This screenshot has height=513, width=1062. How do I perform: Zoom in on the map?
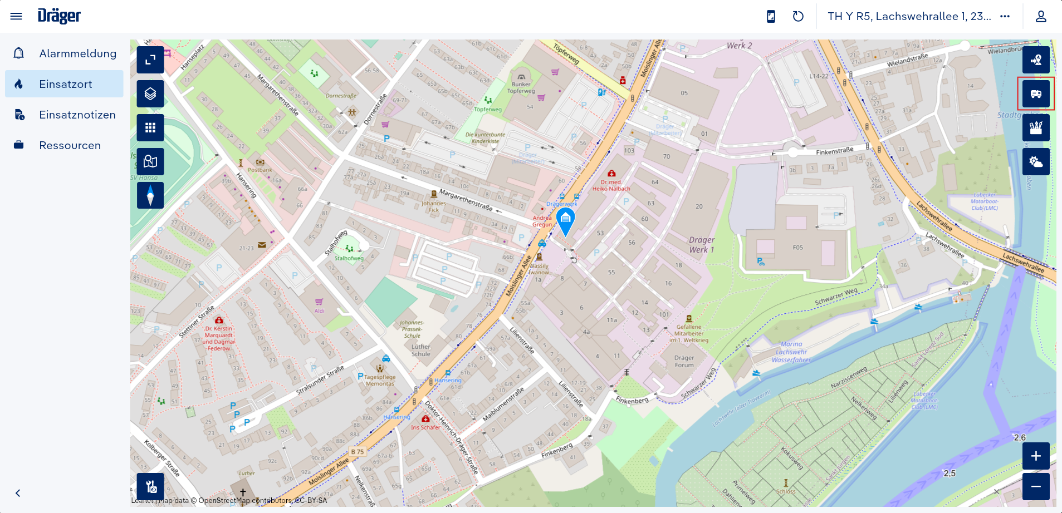(1036, 456)
